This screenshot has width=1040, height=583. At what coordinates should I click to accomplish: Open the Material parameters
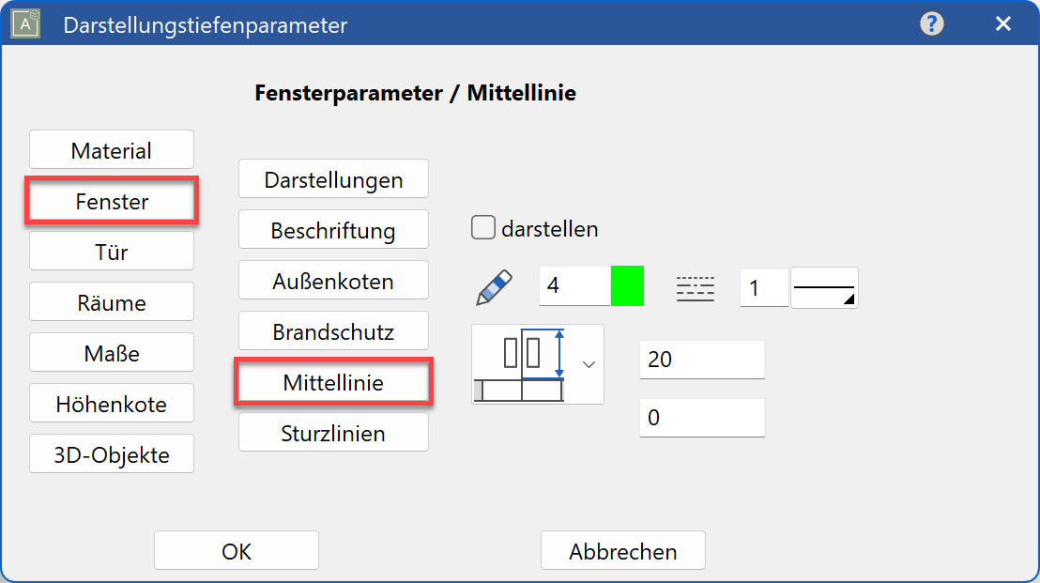click(111, 148)
